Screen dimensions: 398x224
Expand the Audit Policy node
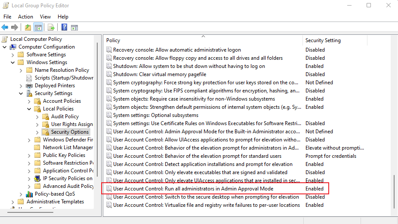37,117
